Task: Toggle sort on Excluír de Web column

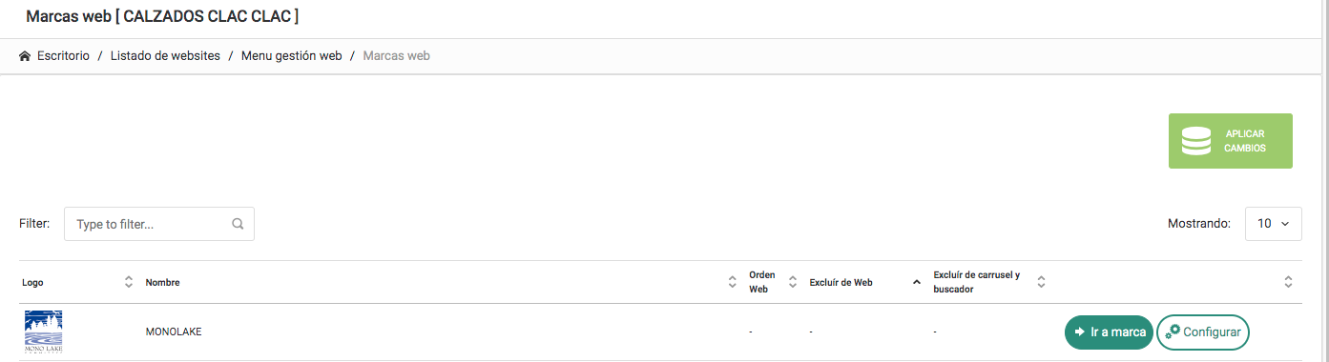Action: (x=917, y=282)
